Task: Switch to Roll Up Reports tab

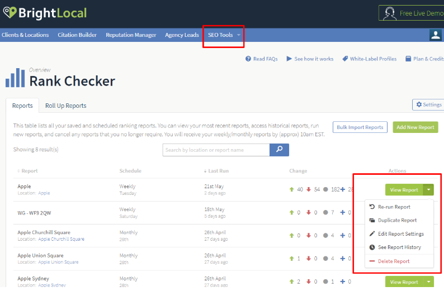Action: [x=65, y=106]
